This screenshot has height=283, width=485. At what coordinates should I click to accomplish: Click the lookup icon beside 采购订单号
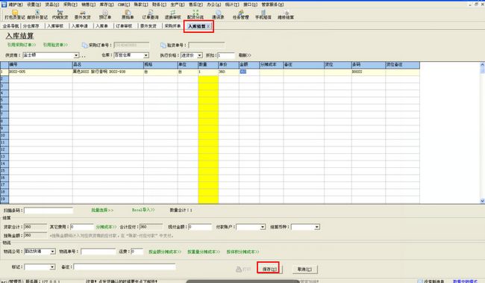[x=85, y=46]
